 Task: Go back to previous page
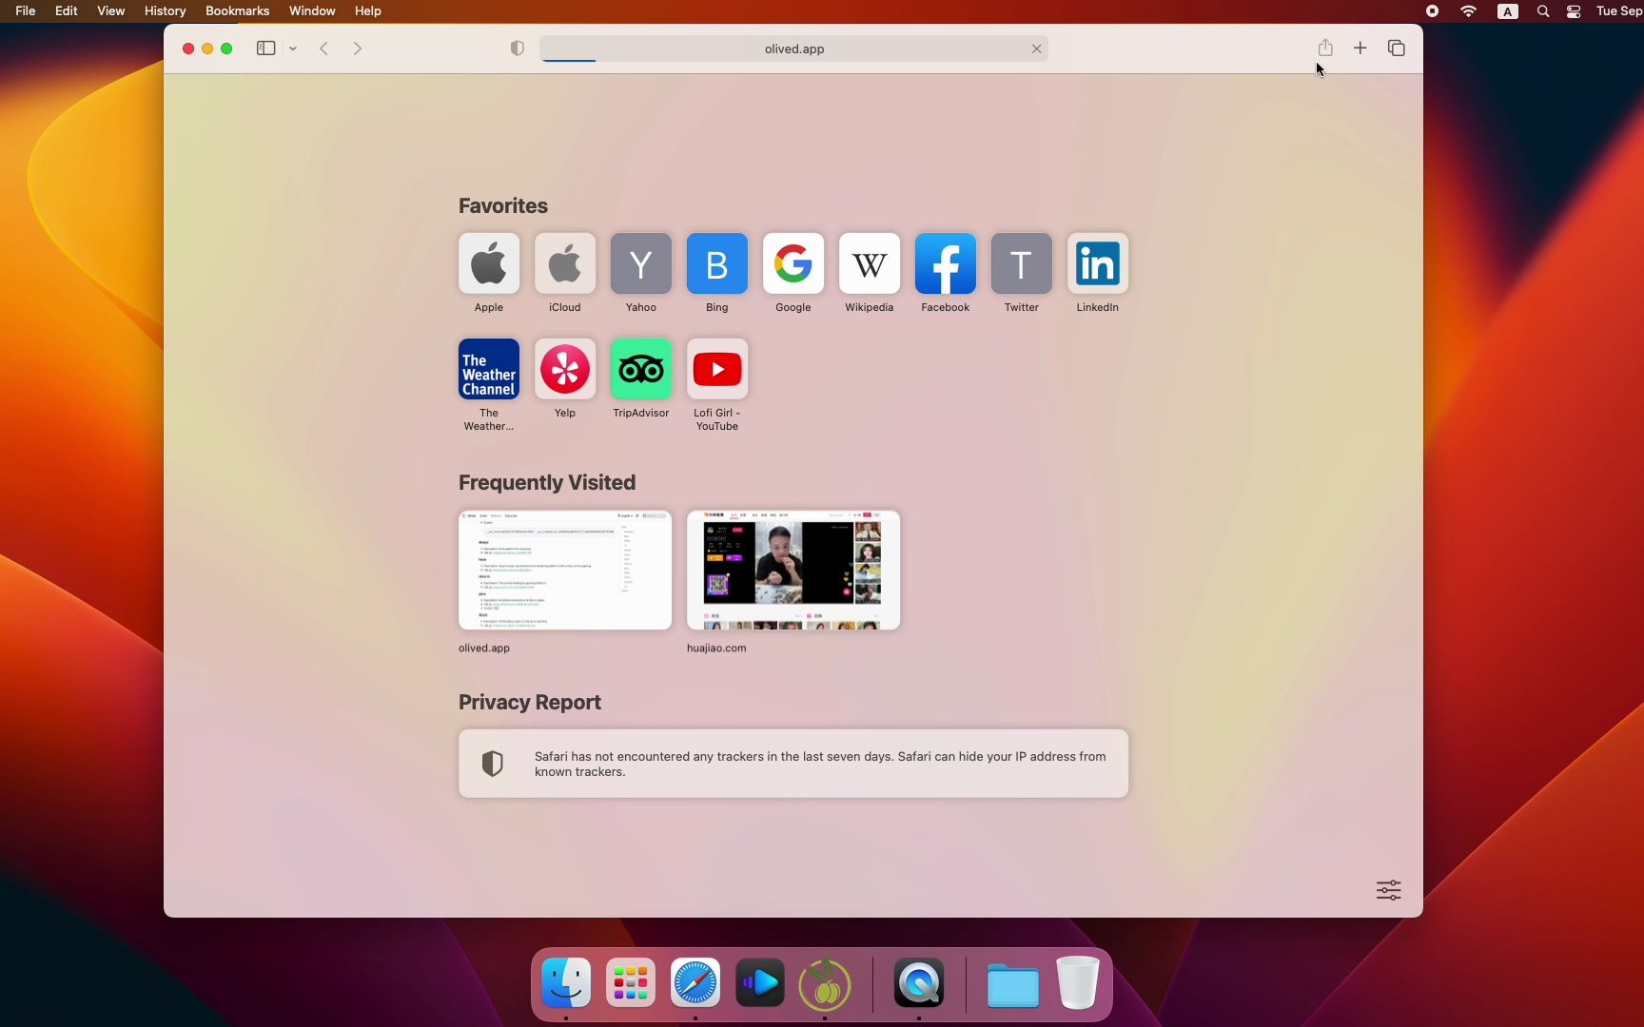324,48
